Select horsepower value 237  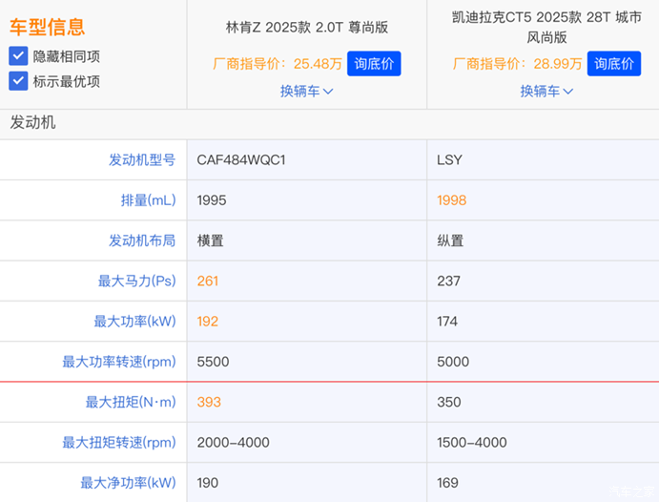(x=448, y=281)
